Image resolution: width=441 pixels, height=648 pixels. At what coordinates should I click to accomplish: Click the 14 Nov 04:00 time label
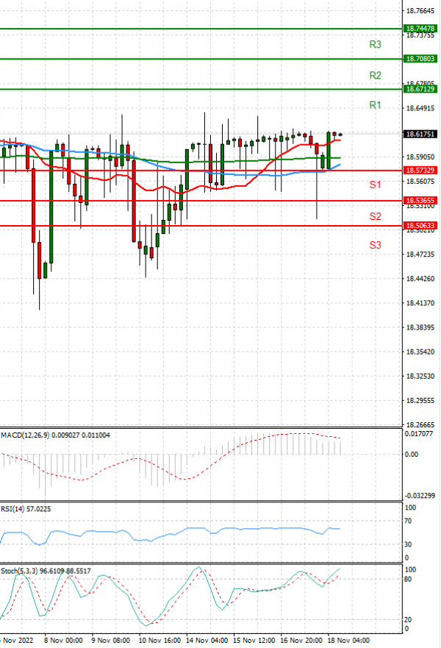tap(208, 641)
